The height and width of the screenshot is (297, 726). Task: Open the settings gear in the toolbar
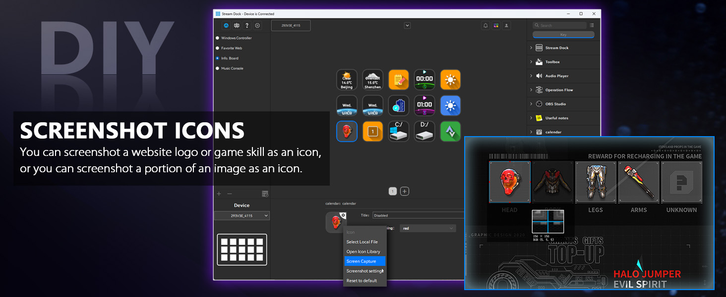(257, 25)
